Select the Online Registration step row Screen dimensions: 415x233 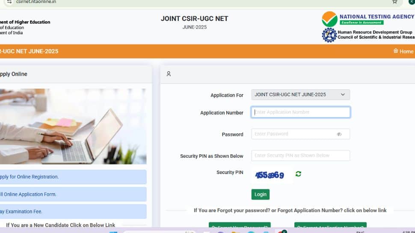(73, 177)
